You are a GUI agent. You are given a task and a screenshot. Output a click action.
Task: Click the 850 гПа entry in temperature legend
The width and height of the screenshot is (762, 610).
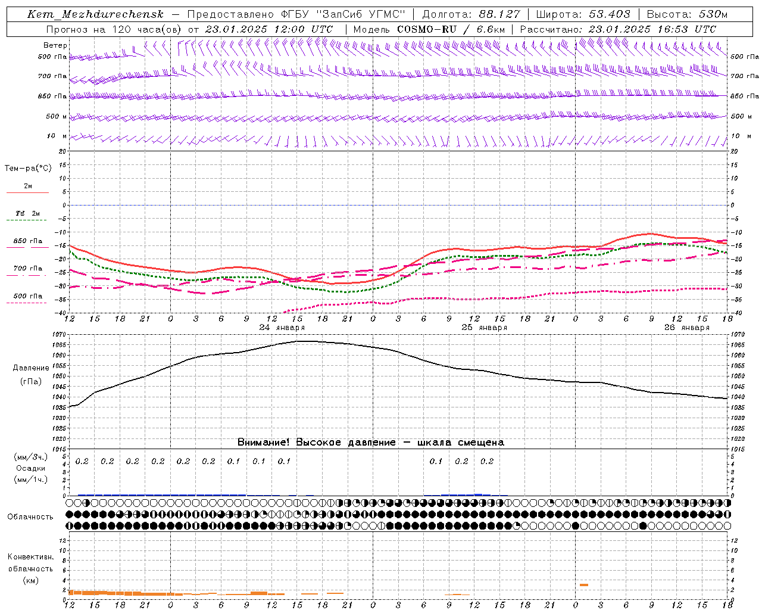tap(28, 241)
